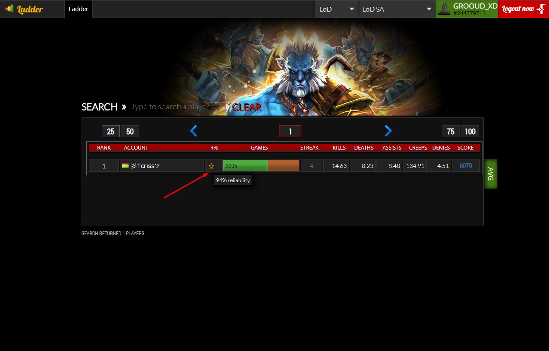
Task: Click the kills value 14.63
Action: tap(336, 165)
